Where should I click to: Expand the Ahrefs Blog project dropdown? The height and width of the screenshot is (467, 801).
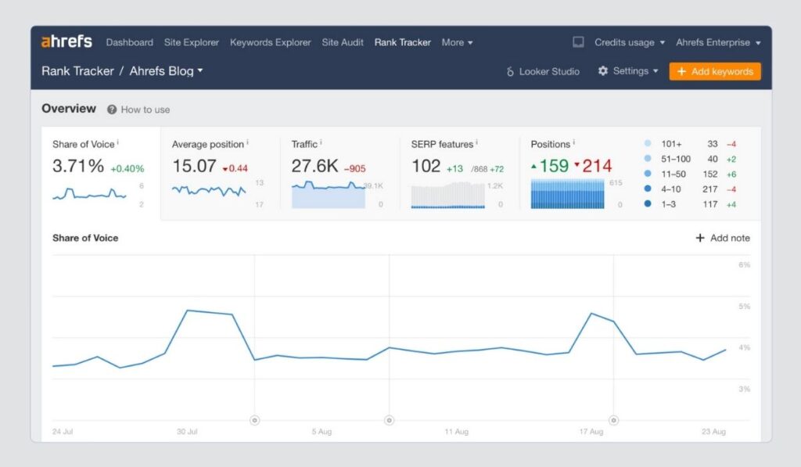pos(166,71)
